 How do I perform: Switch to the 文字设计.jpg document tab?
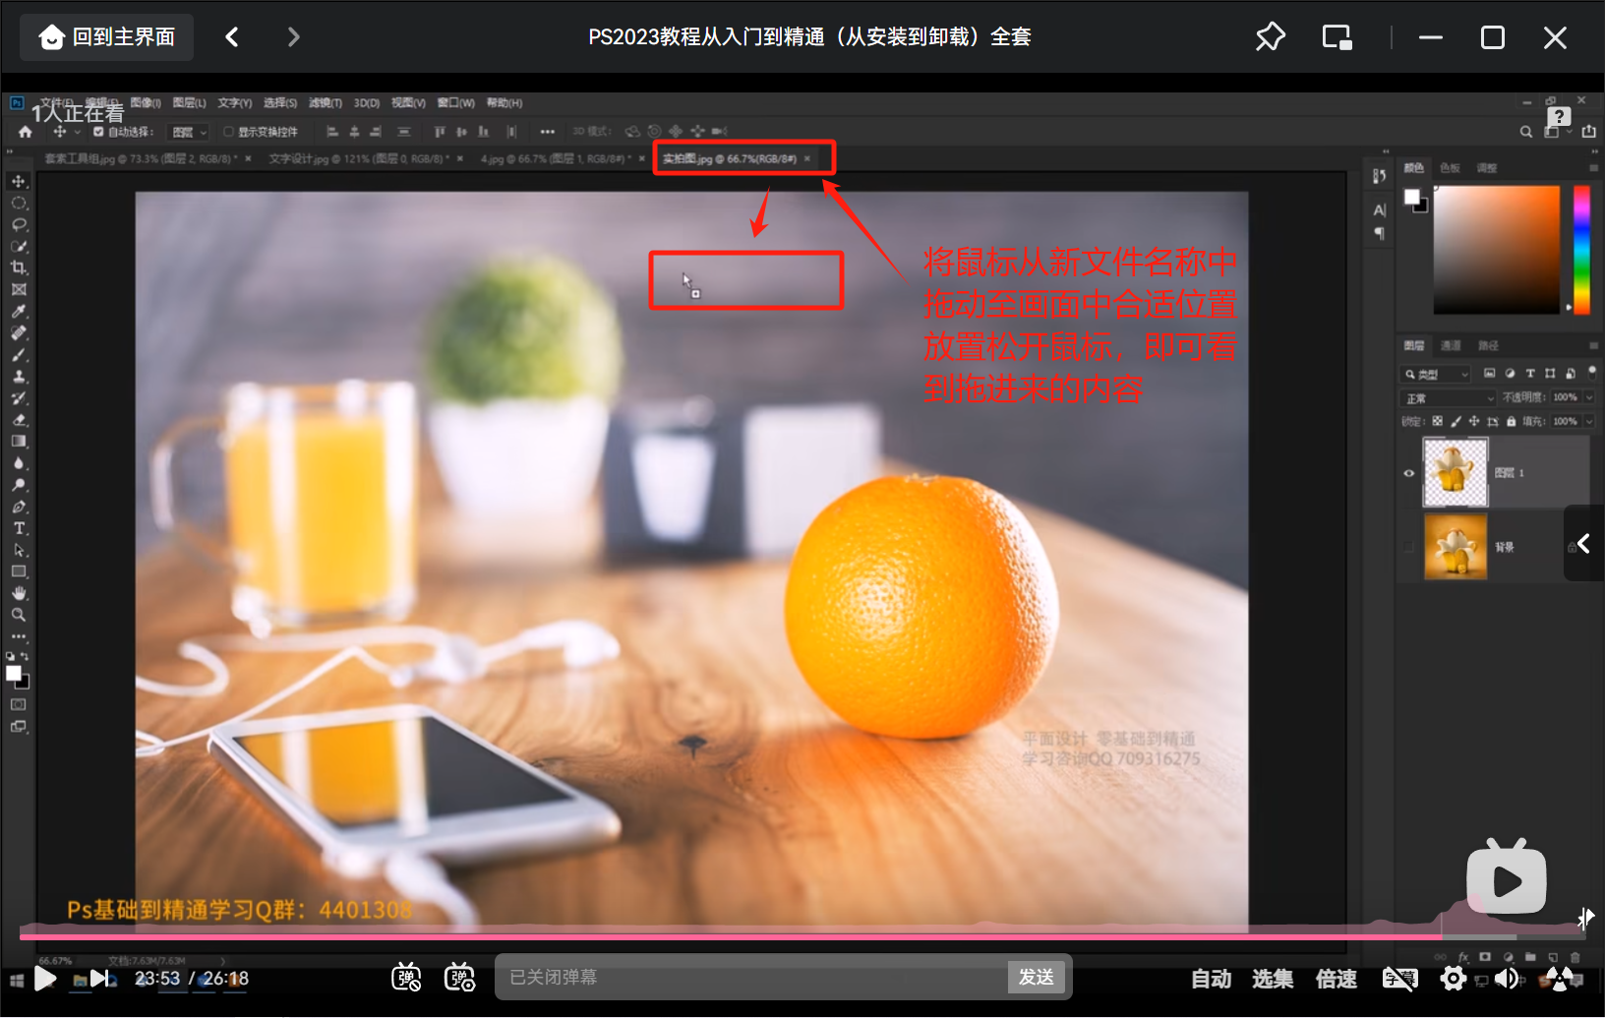click(x=359, y=158)
